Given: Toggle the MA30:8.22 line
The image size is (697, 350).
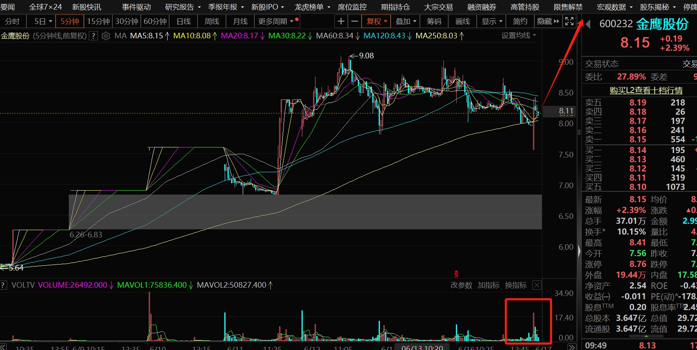Looking at the screenshot, I should pyautogui.click(x=290, y=36).
